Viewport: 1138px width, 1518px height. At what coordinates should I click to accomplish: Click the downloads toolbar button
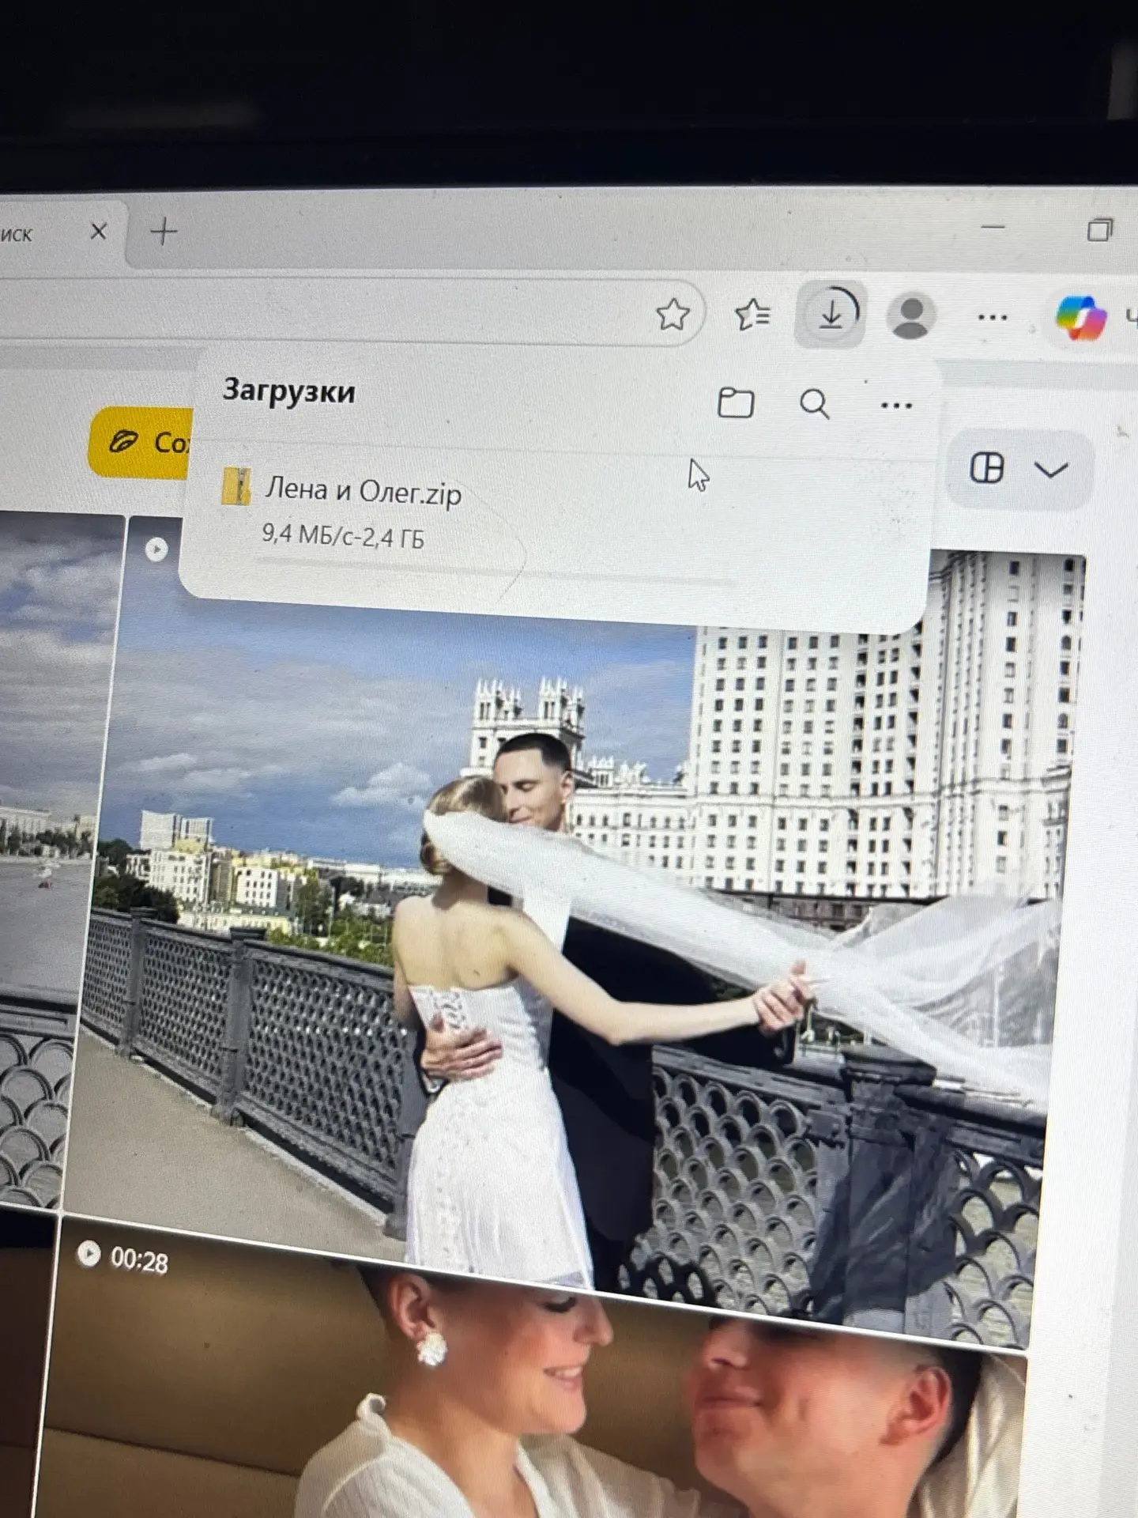pos(830,315)
